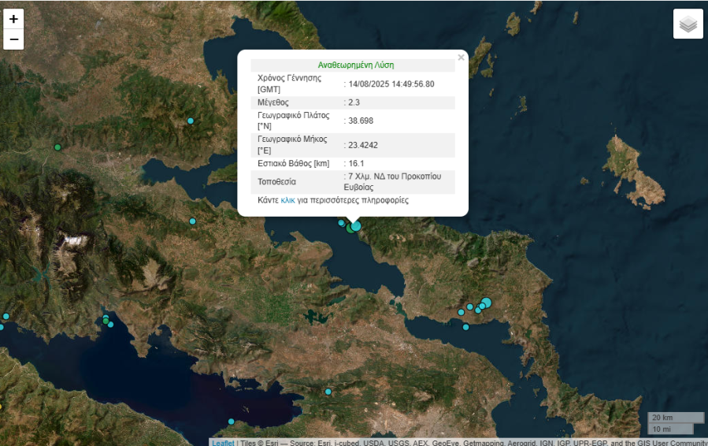Select the isolated green marker in the western mountains

click(57, 147)
